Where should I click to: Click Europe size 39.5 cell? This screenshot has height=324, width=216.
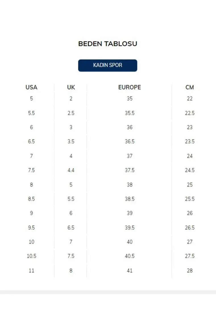pyautogui.click(x=130, y=228)
